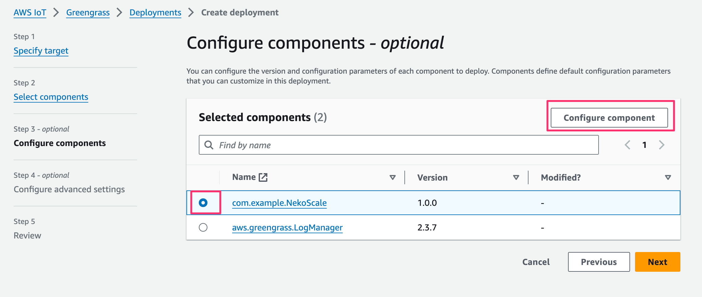This screenshot has width=702, height=297.
Task: Click Configure advanced settings step label
Action: [69, 189]
